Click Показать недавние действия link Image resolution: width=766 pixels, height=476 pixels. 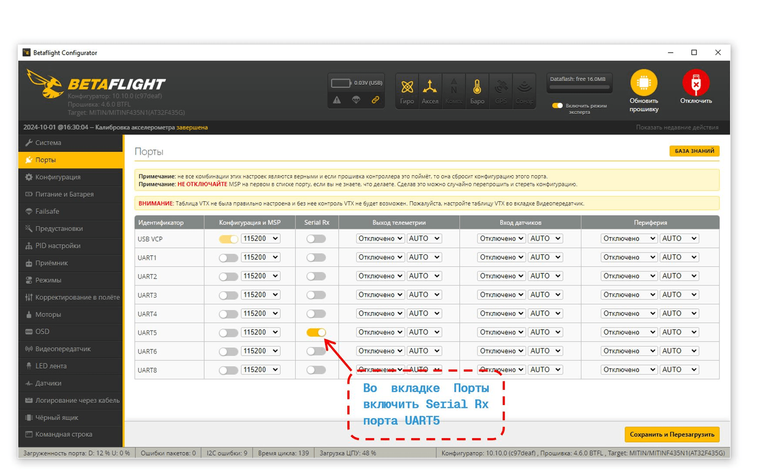click(677, 127)
